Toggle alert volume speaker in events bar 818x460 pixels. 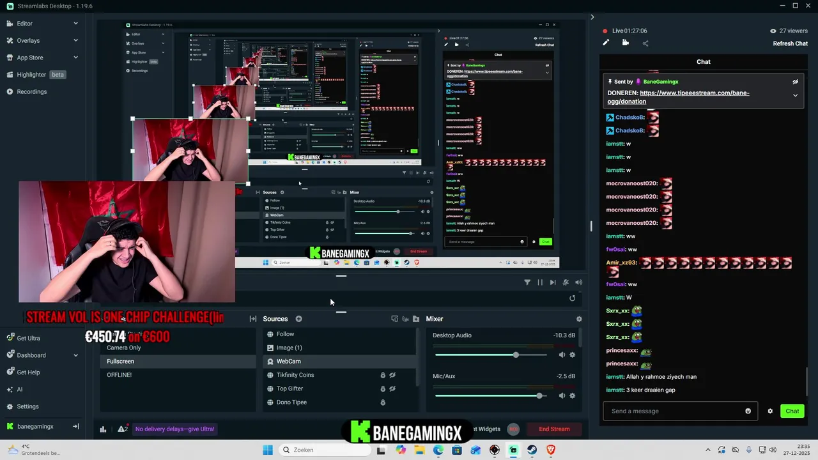578,282
